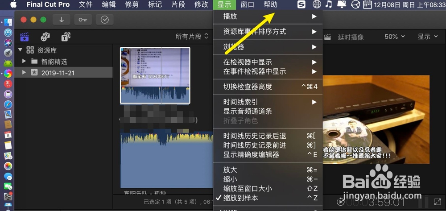
Task: Open the 播放 submenu
Action: pyautogui.click(x=268, y=17)
